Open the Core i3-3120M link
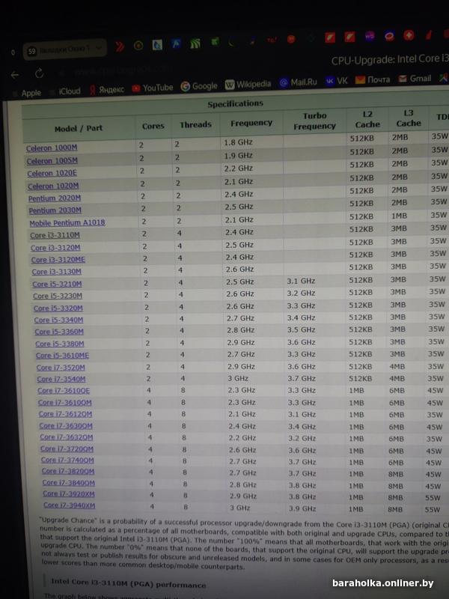This screenshot has width=449, height=599. [x=55, y=248]
